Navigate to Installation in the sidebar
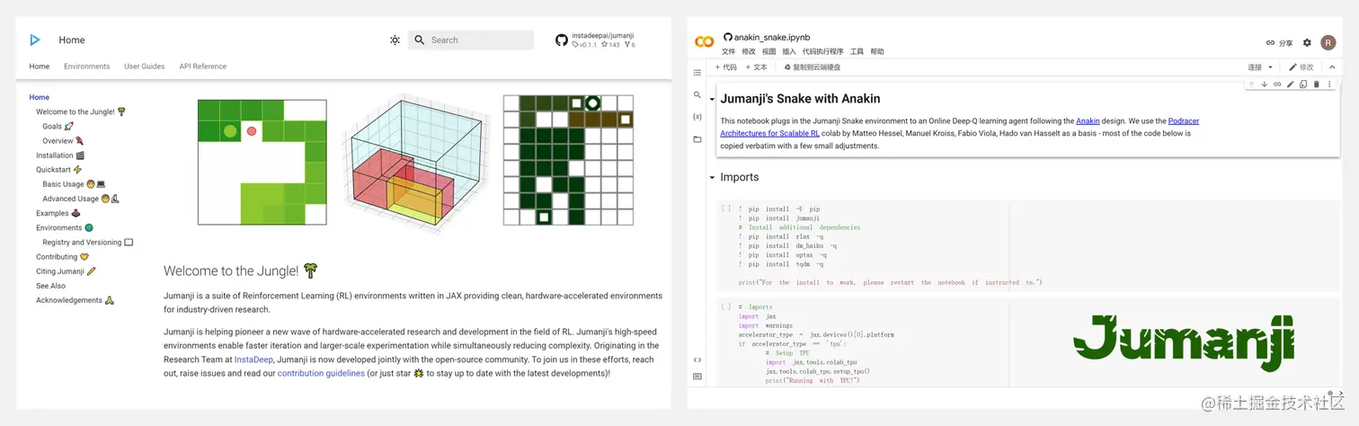 (60, 155)
